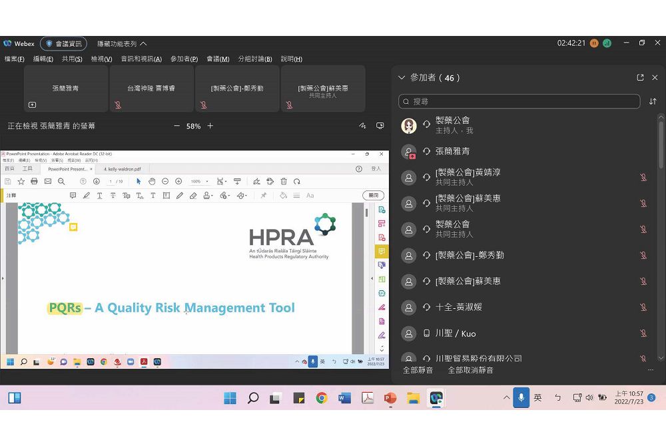Open the 分組討論(B) breakout menu
Image resolution: width=666 pixels, height=446 pixels.
click(x=255, y=59)
